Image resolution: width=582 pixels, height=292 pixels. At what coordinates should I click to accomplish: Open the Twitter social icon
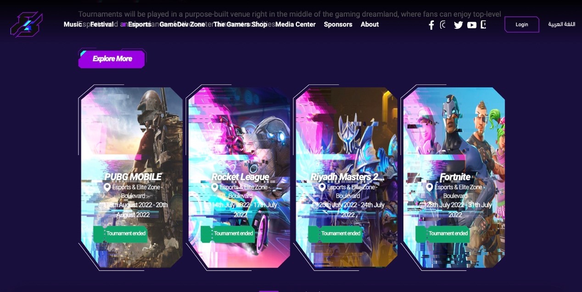(x=458, y=25)
